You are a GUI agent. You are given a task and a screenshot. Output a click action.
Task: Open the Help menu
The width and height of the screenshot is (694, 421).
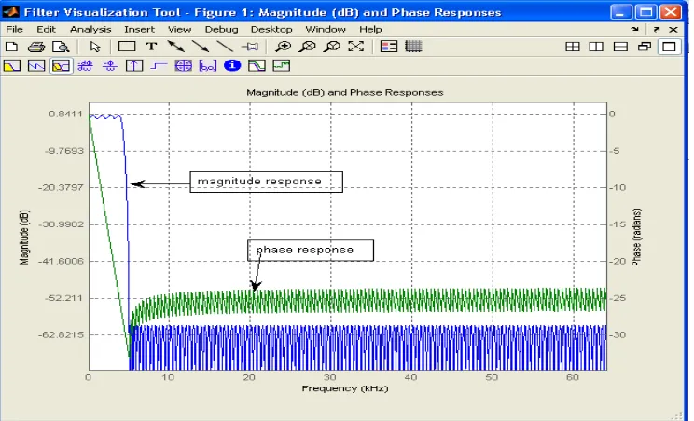tap(370, 29)
